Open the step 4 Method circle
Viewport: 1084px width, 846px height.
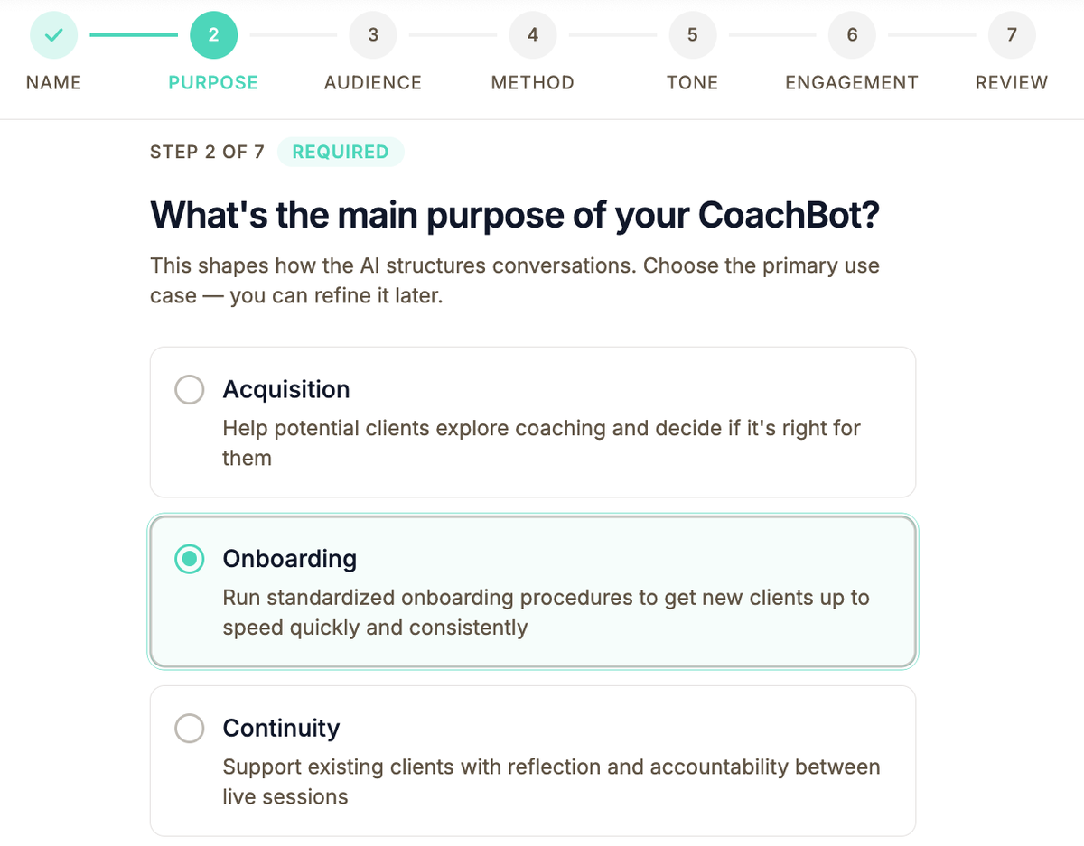[x=532, y=34]
